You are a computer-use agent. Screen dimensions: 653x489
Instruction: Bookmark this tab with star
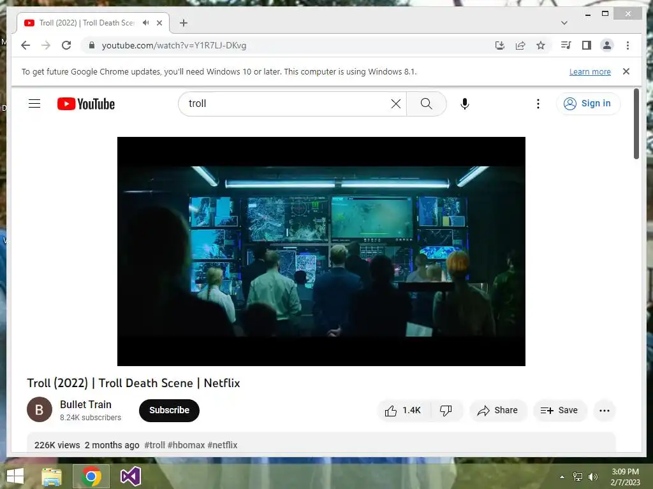[x=541, y=45]
